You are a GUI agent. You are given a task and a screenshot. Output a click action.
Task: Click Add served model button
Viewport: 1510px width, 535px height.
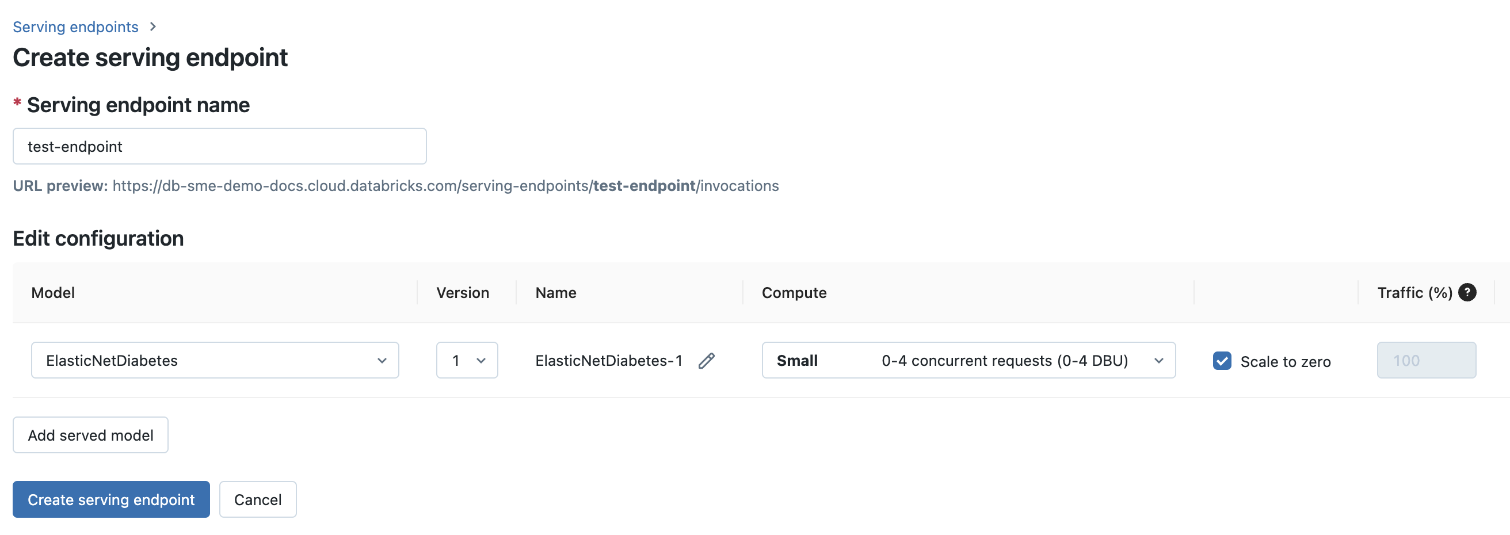(x=91, y=435)
